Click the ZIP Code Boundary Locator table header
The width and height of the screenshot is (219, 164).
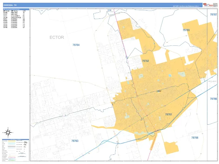point(16,9)
